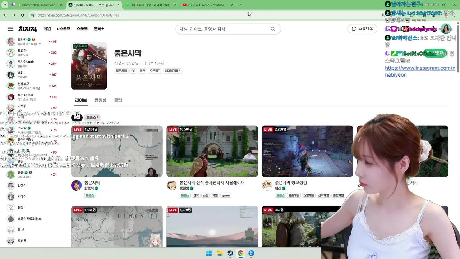Click 한동숙 streamer avatar
Image resolution: width=460 pixels, height=259 pixels.
click(x=76, y=185)
